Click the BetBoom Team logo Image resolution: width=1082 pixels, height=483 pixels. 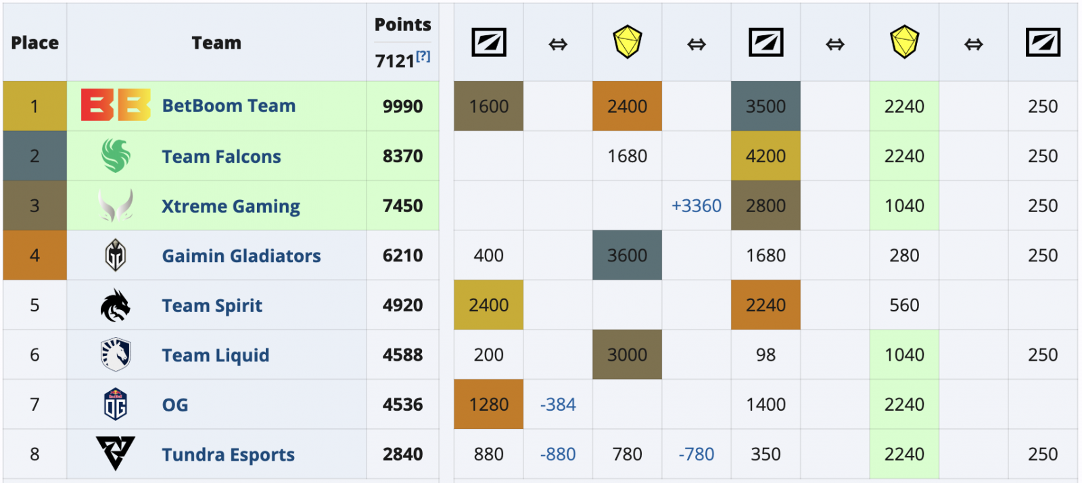coord(116,105)
